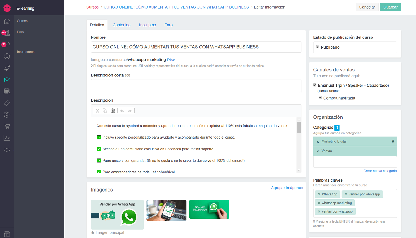Image resolution: width=416 pixels, height=238 pixels.
Task: Click the course title breadcrumb link
Action: pos(176,7)
